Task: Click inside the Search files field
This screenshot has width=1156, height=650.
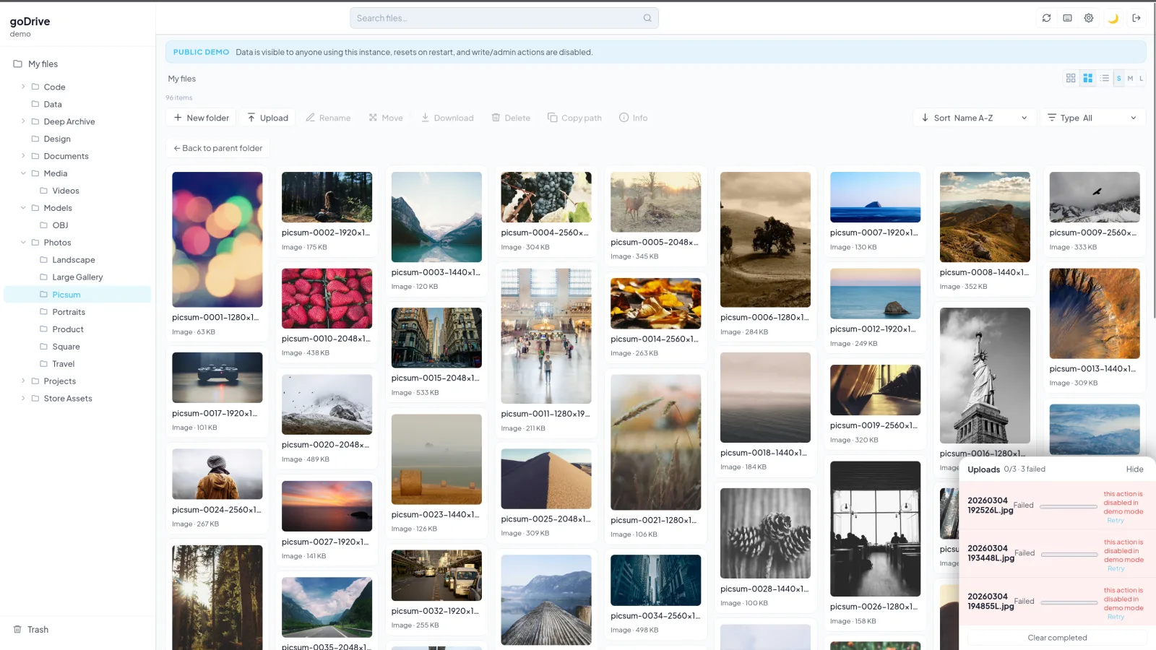Action: click(504, 18)
